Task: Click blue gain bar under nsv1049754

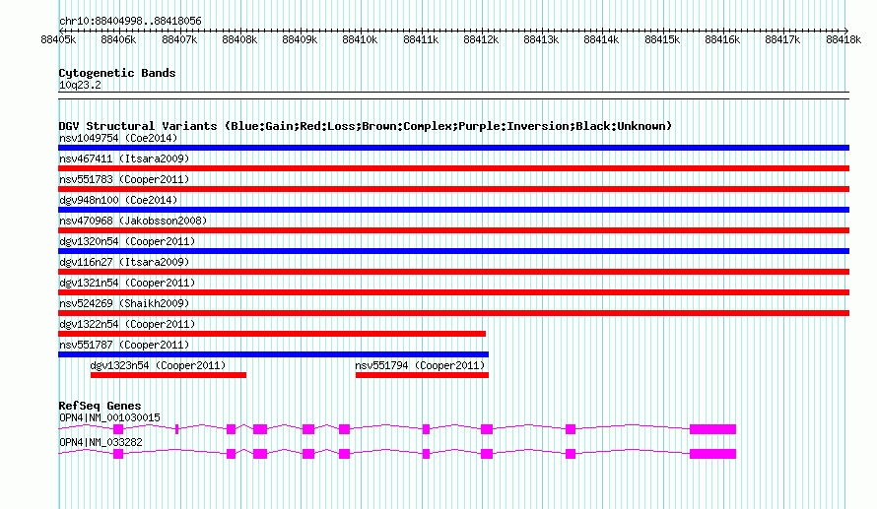Action: pos(453,148)
